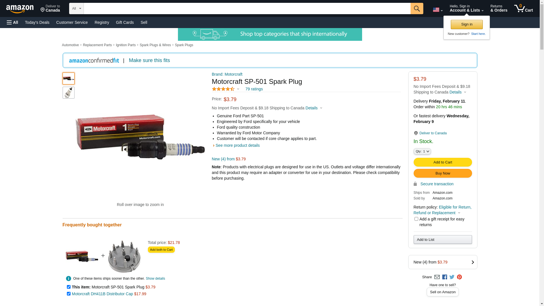
Task: Open the shopping cart
Action: [x=523, y=8]
